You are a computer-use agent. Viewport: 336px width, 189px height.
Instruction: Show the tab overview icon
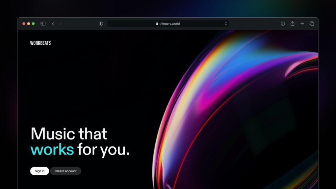pyautogui.click(x=312, y=23)
